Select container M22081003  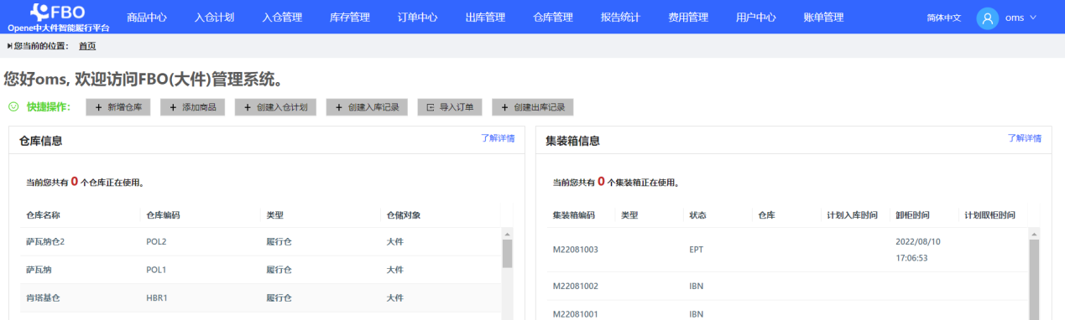click(x=575, y=250)
